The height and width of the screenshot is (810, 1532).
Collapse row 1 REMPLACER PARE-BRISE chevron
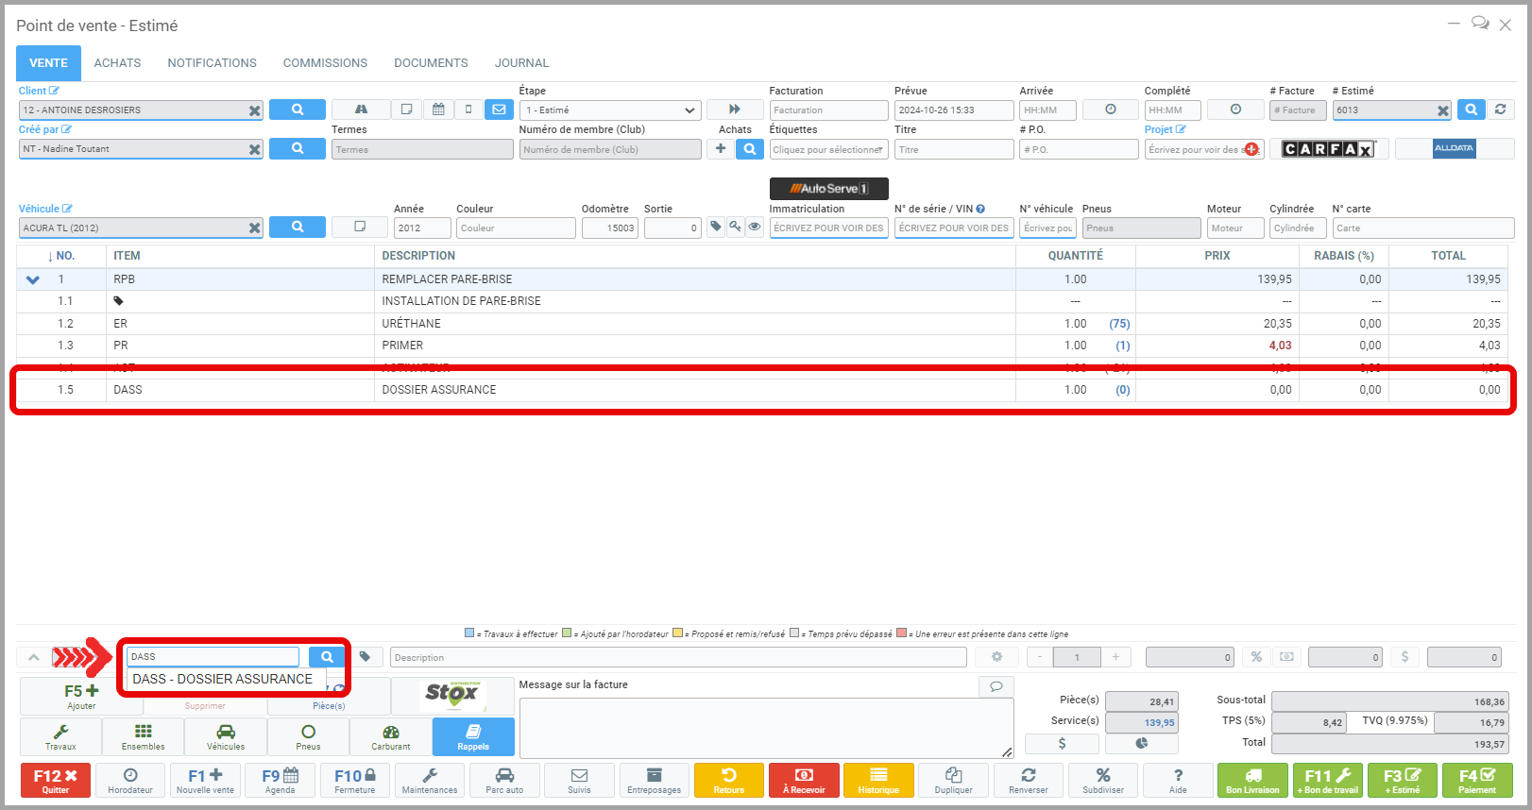[x=33, y=279]
